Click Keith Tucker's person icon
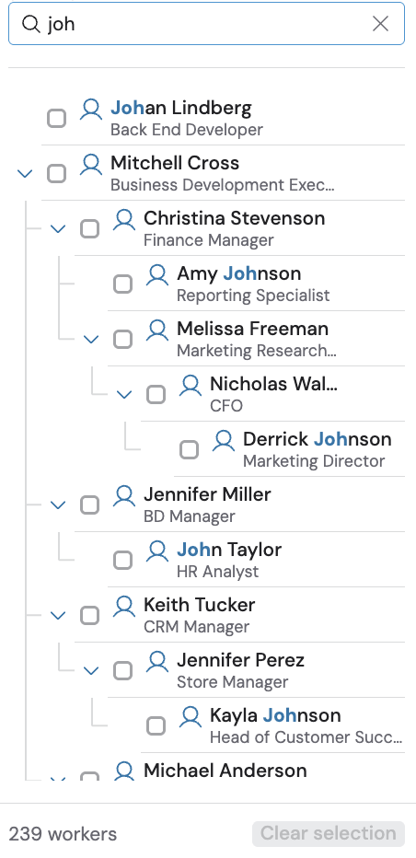Screen dimensions: 416x858 click(124, 607)
